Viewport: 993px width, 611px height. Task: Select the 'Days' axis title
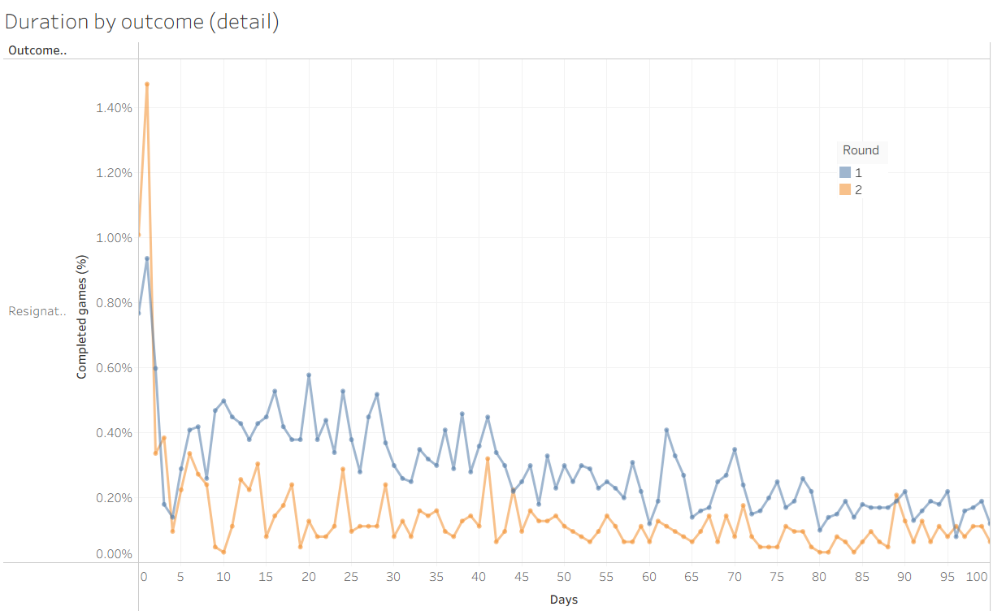[x=564, y=600]
